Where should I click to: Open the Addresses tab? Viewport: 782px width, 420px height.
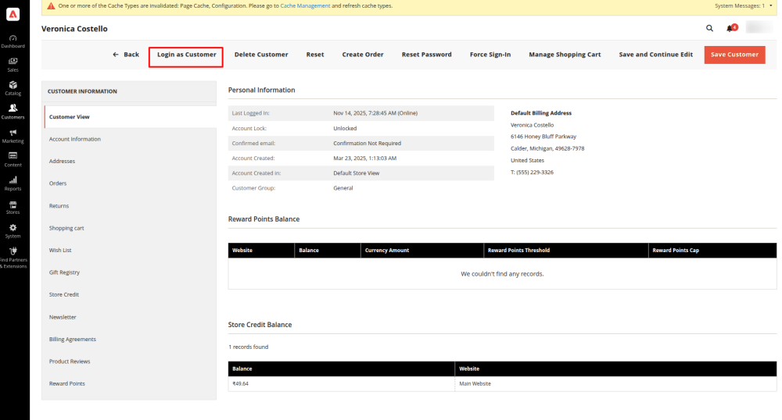tap(63, 161)
